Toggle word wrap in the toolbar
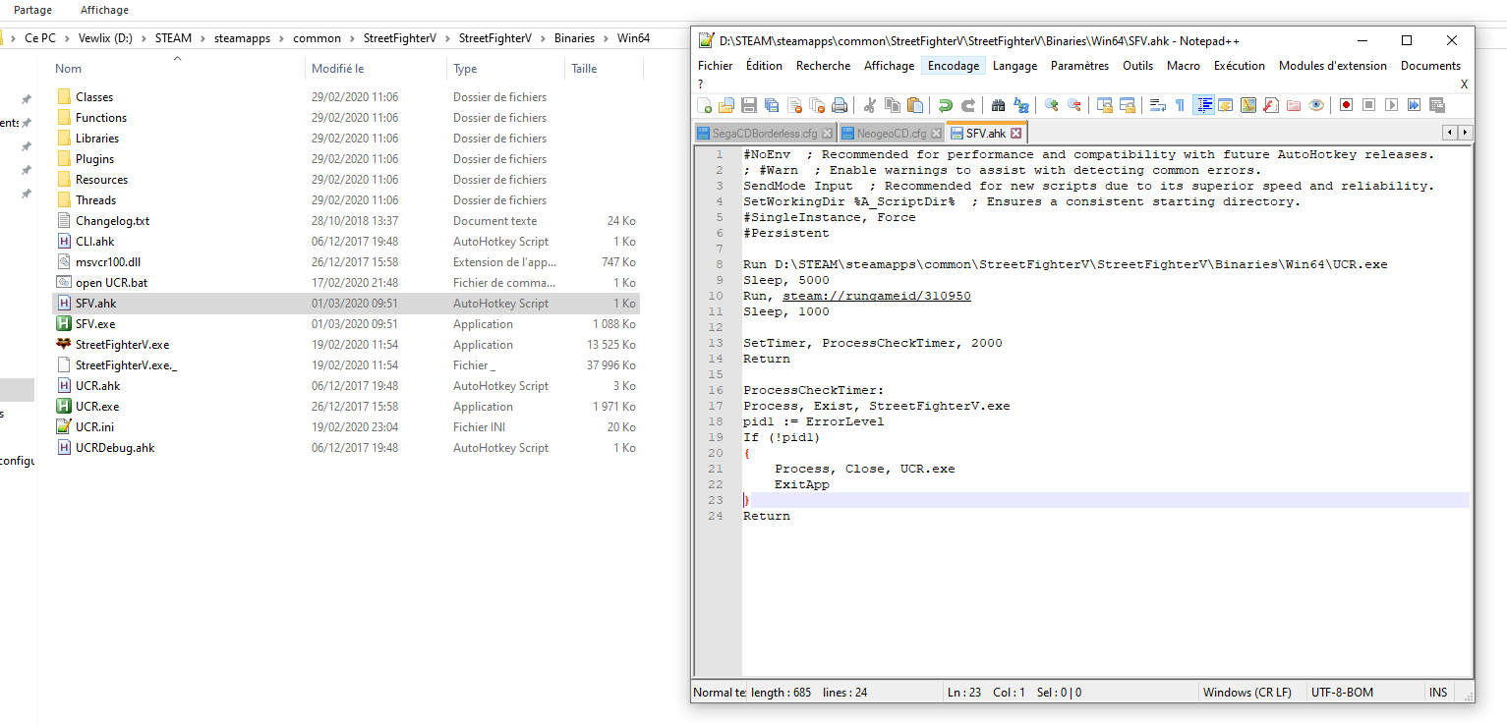 pyautogui.click(x=1157, y=105)
